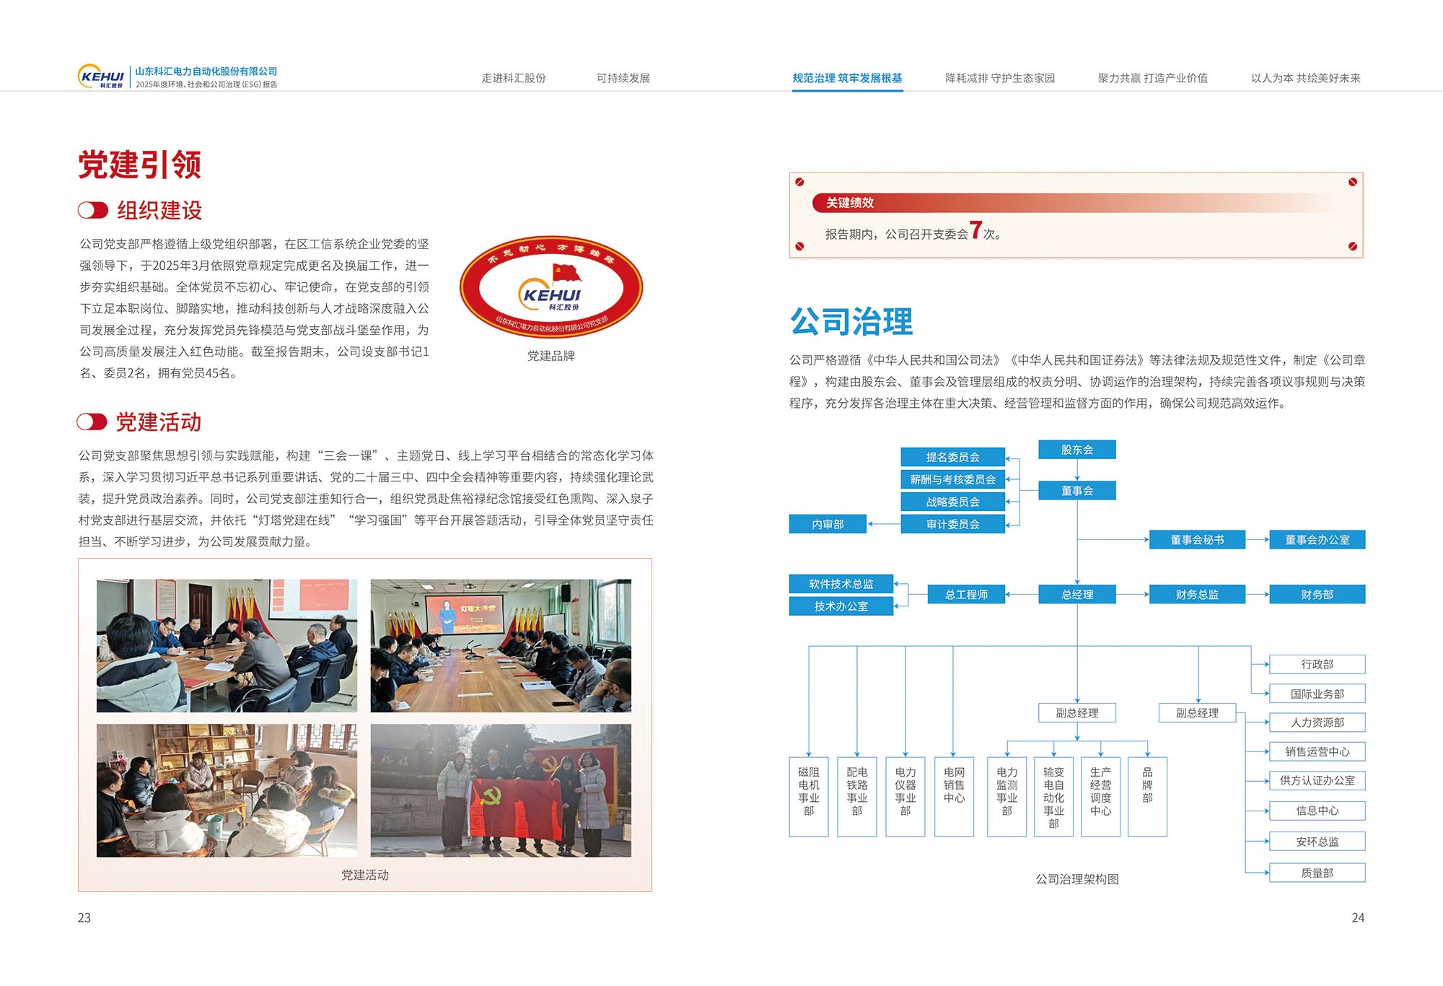The width and height of the screenshot is (1443, 986).
Task: Select the 董事会 node in chart
Action: [1076, 491]
